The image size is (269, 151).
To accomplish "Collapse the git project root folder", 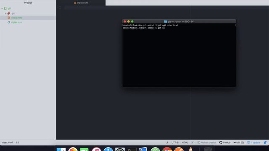I will pos(2,8).
